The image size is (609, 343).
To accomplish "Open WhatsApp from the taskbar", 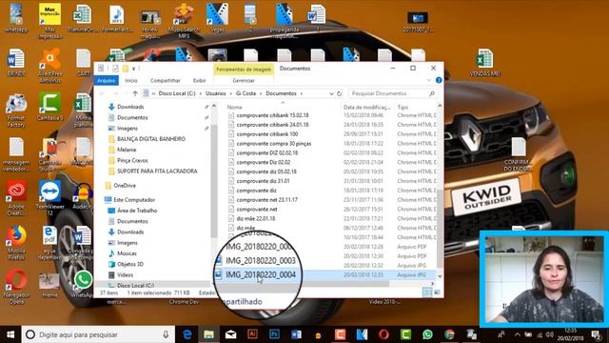I will pyautogui.click(x=427, y=334).
